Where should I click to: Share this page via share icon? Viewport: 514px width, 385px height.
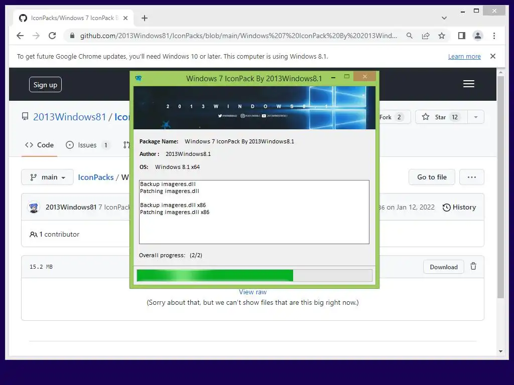(426, 36)
